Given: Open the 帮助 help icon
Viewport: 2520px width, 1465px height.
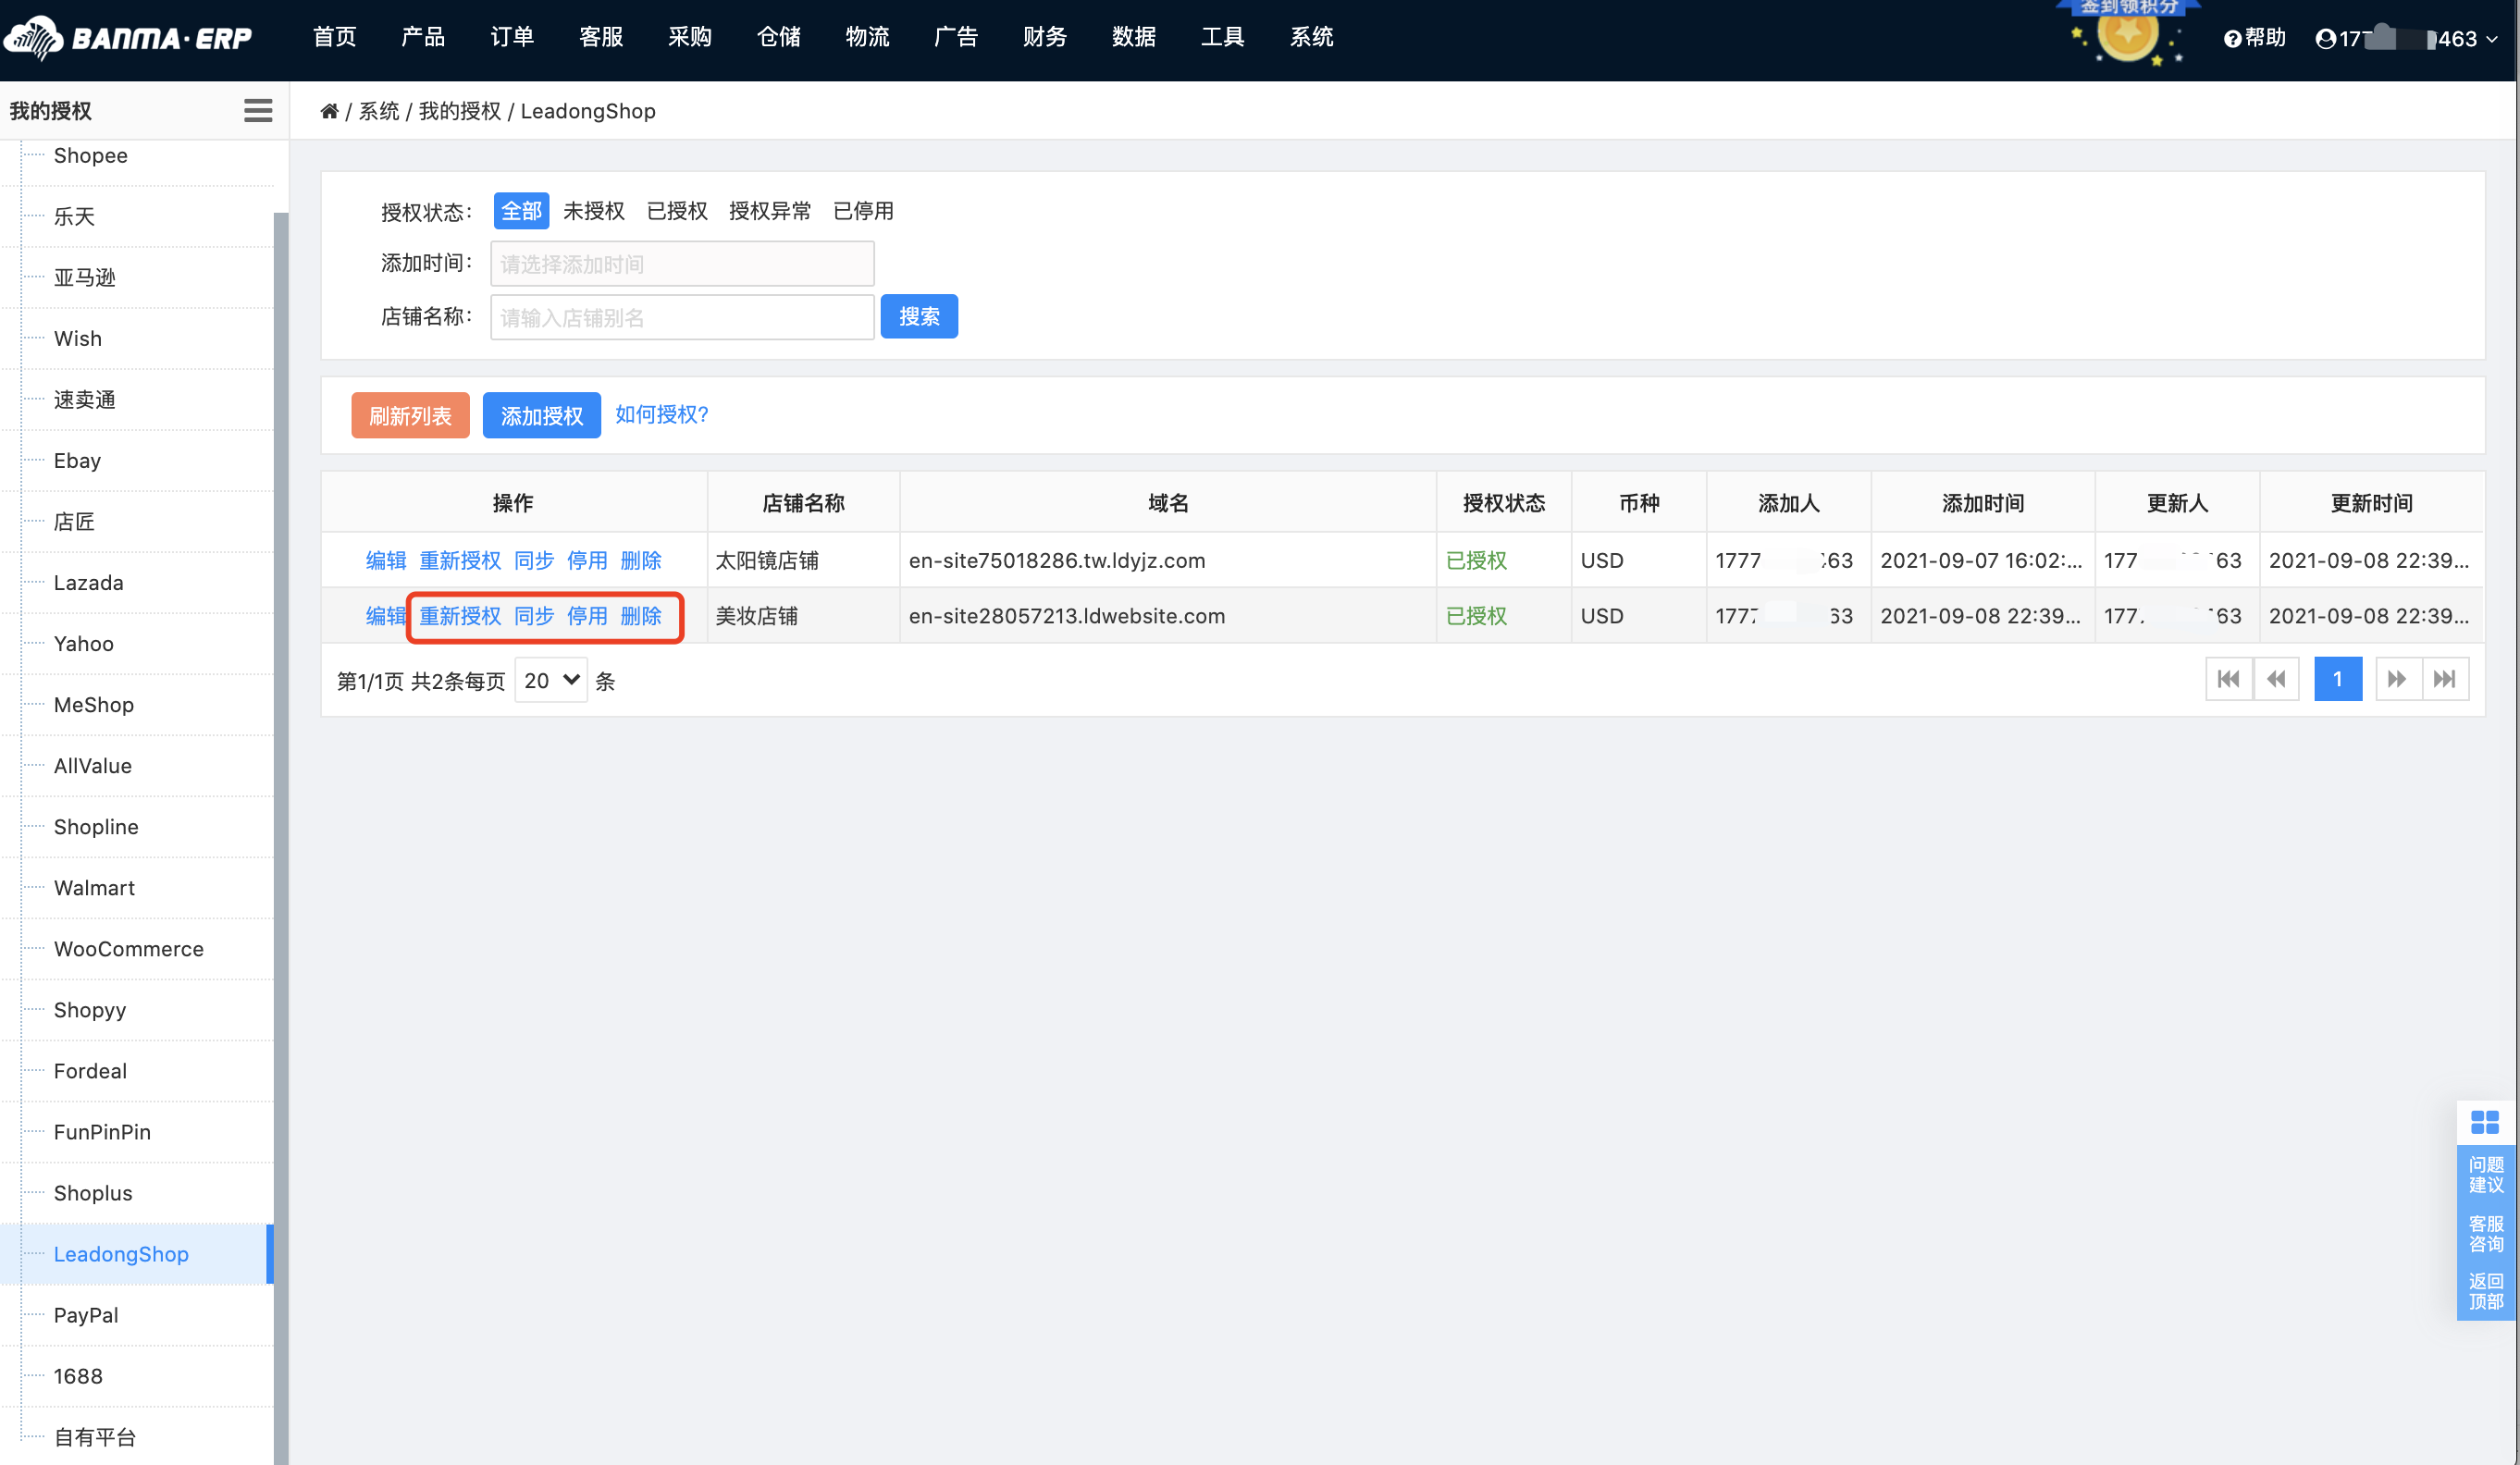Looking at the screenshot, I should 2231,38.
